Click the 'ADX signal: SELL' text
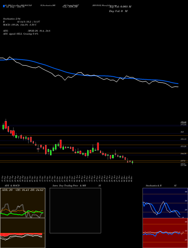Image resolution: width=188 pixels, height=248 pixels. click(13, 34)
